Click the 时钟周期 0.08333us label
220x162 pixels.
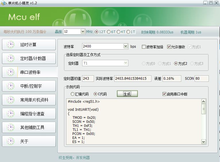[x=157, y=32]
